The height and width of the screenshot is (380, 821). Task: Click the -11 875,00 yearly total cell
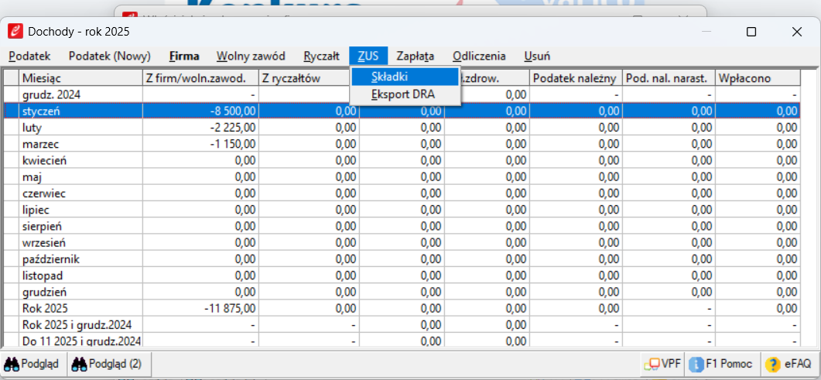point(200,308)
